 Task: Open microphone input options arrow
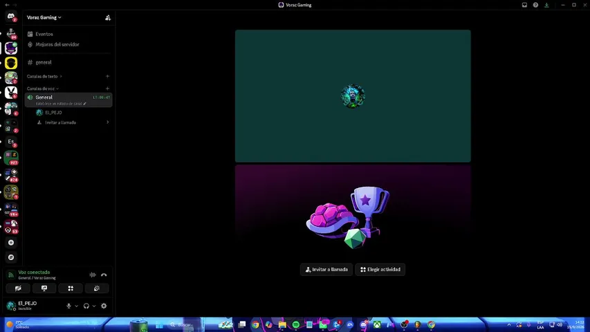pos(76,306)
